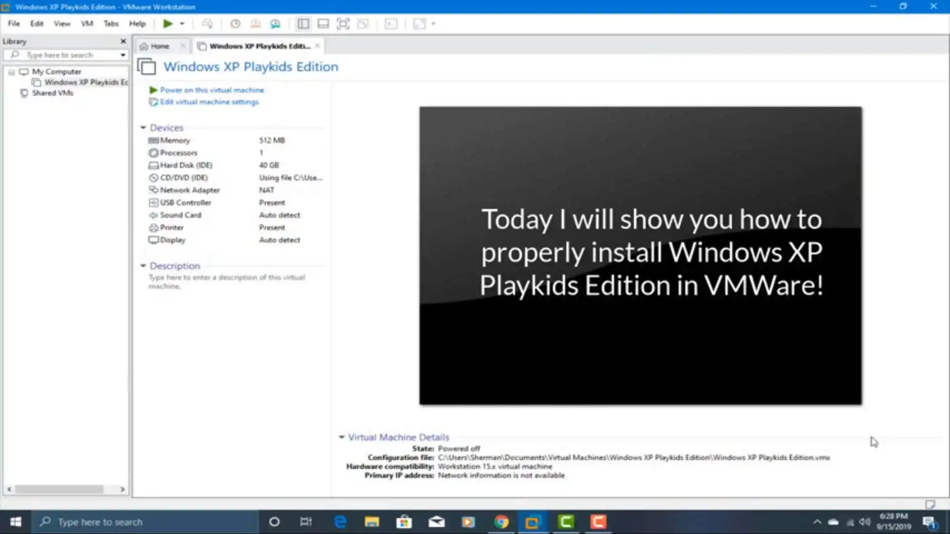Viewport: 950px width, 534px height.
Task: Close the Library panel
Action: pos(123,42)
